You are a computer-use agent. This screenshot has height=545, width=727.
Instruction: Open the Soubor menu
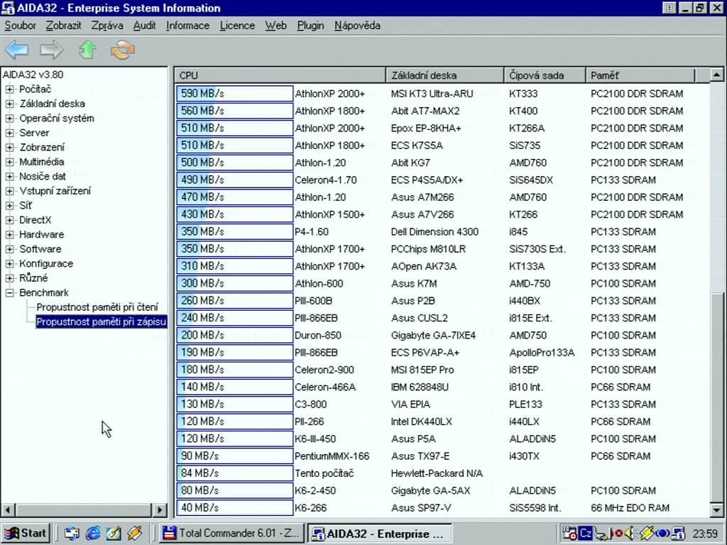tap(20, 26)
